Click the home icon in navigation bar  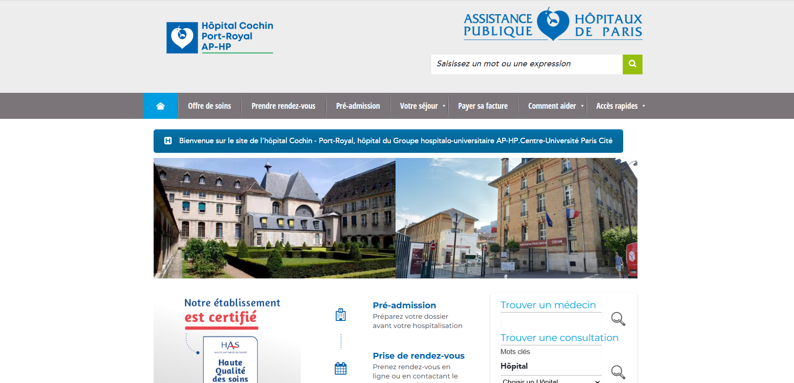point(160,106)
